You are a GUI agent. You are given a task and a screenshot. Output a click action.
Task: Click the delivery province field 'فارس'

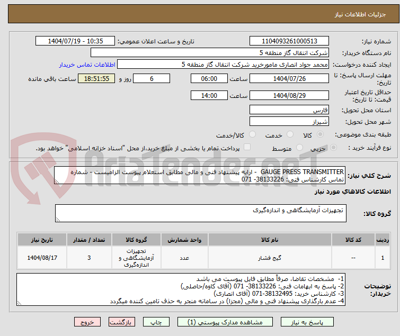289,110
